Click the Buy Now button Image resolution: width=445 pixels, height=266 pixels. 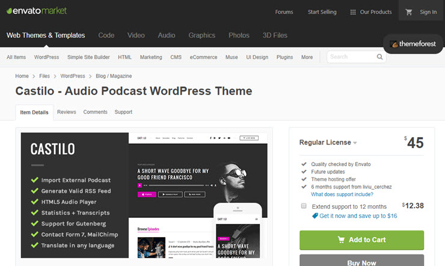(361, 261)
